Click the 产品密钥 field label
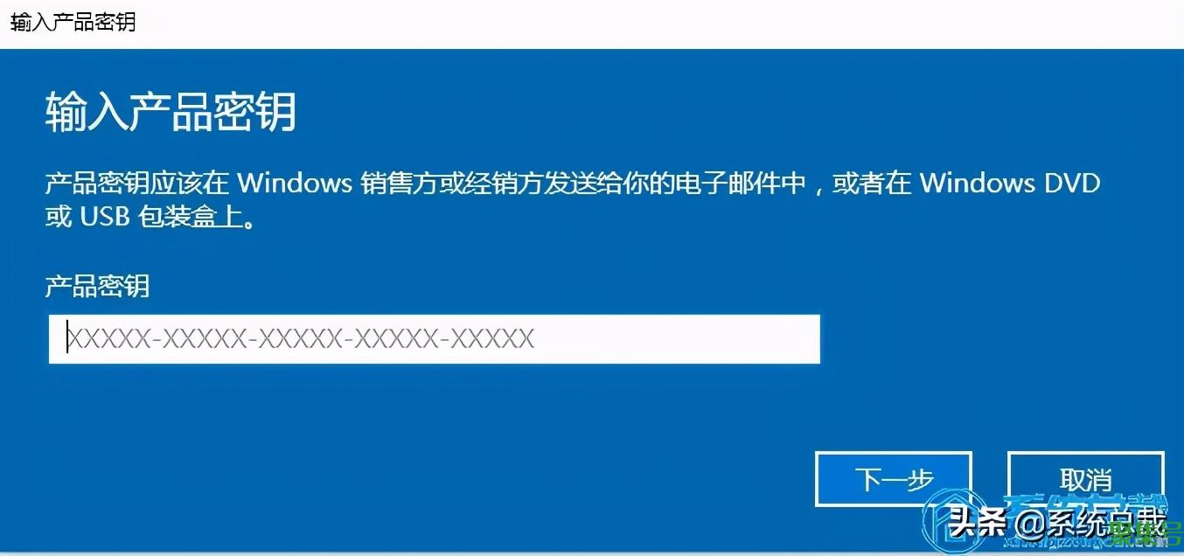The width and height of the screenshot is (1184, 556). pyautogui.click(x=97, y=285)
